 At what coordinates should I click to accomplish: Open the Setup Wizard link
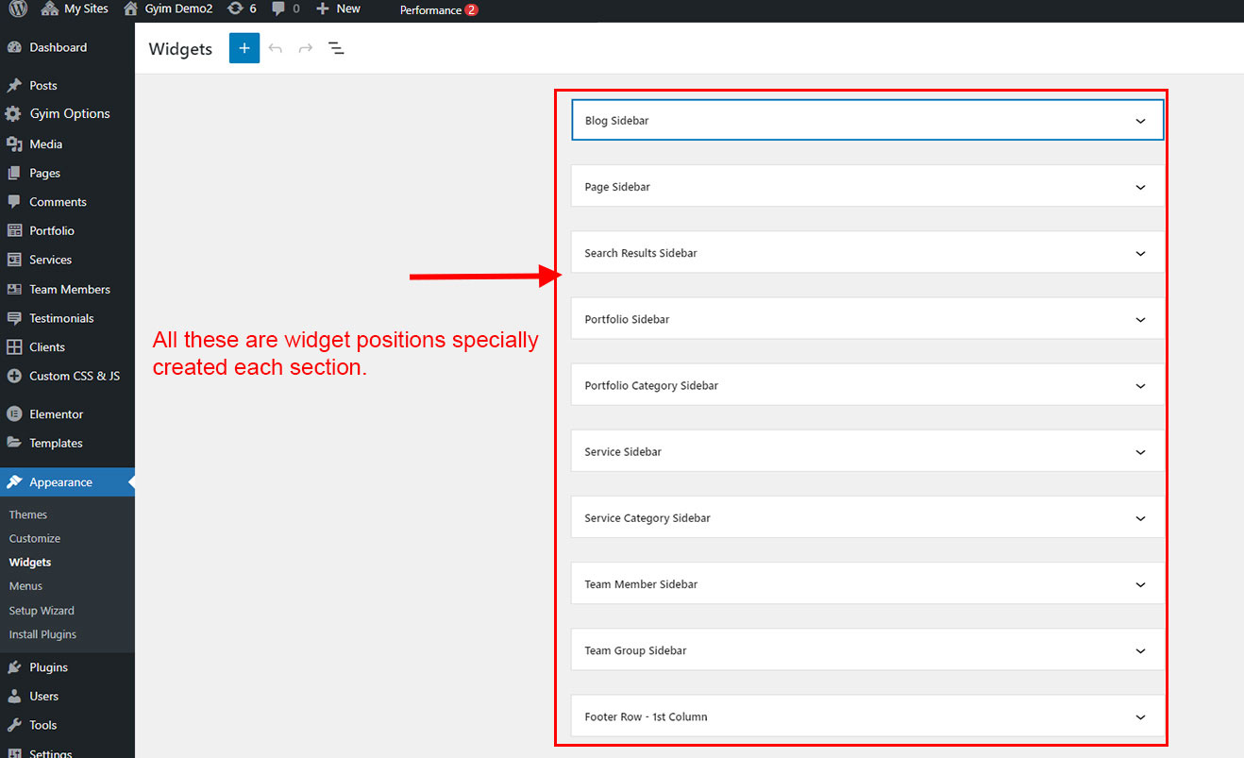coord(42,611)
